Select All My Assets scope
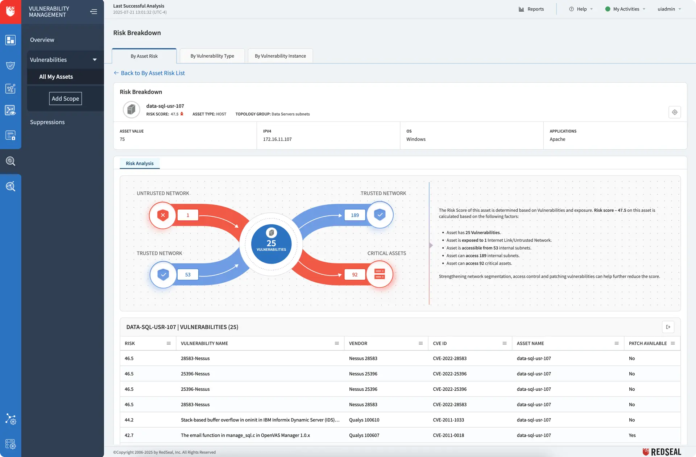 65,77
